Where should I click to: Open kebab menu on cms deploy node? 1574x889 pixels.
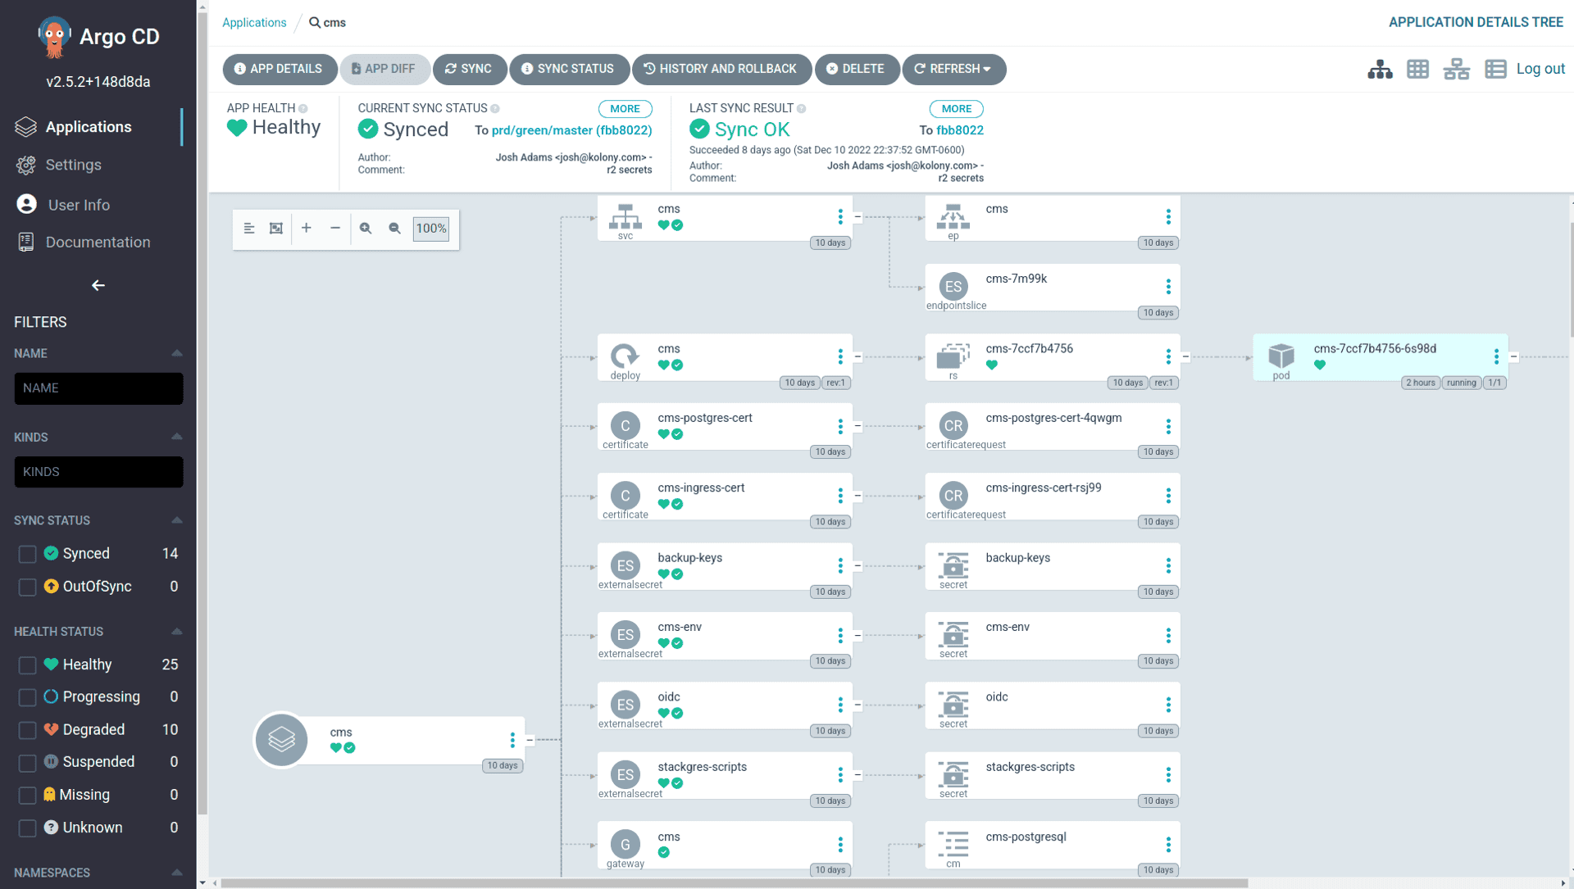[840, 356]
